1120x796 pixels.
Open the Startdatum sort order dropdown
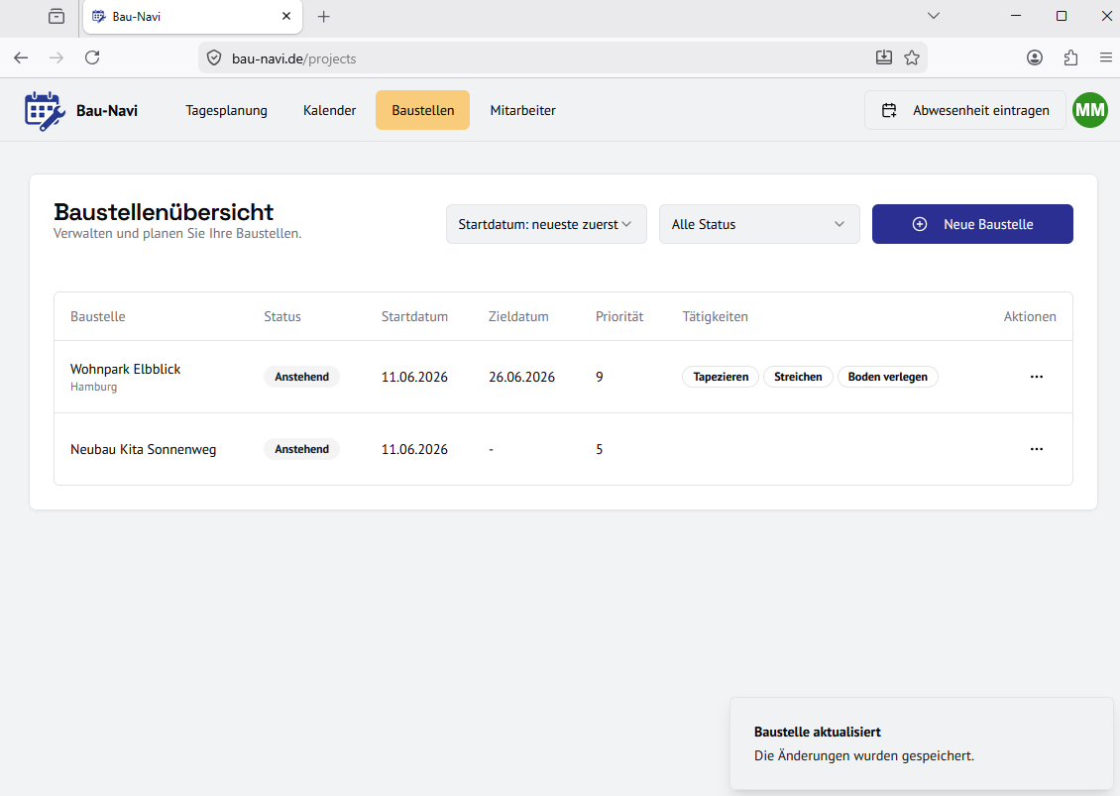pyautogui.click(x=546, y=224)
